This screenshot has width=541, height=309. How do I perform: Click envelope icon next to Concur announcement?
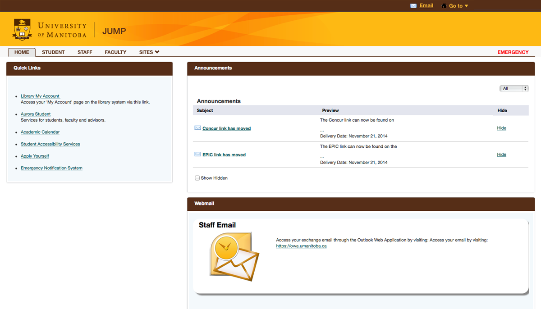tap(197, 128)
